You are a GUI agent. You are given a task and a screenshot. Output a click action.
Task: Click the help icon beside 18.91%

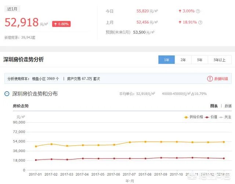pos(200,22)
